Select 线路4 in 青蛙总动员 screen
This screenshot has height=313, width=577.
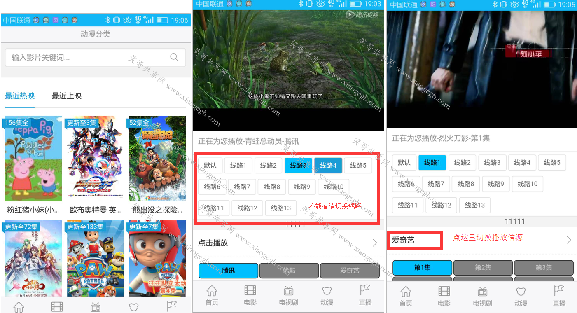328,166
